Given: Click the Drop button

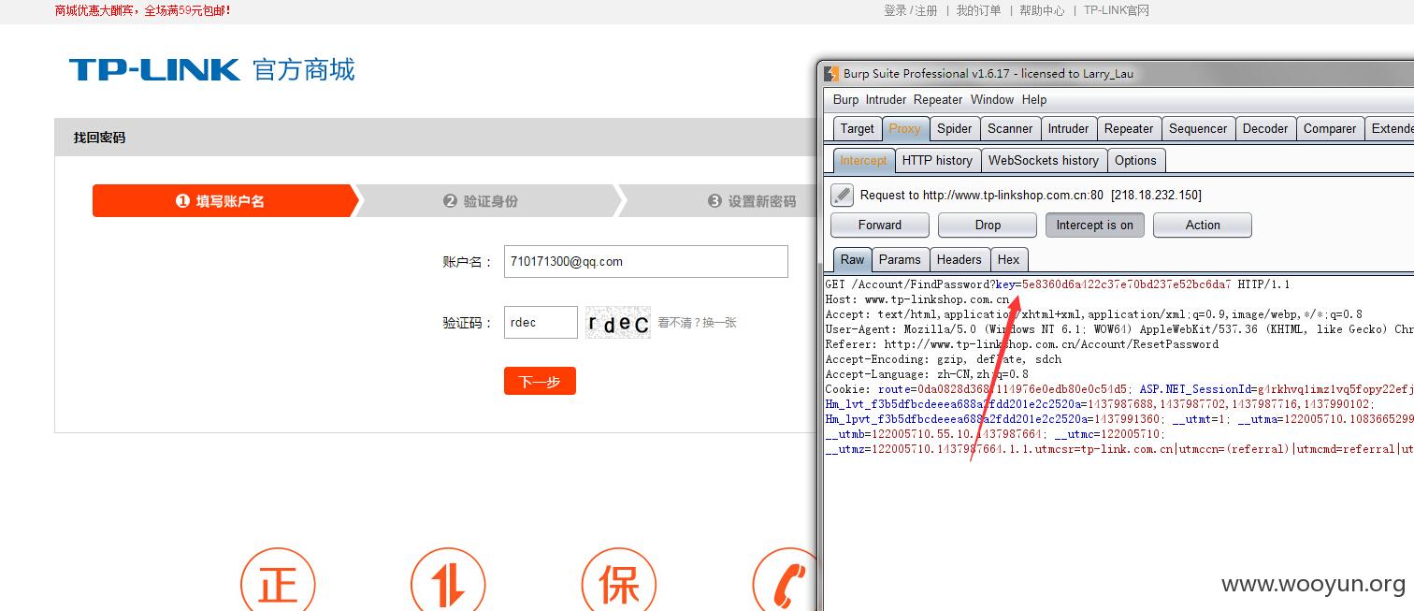Looking at the screenshot, I should pos(988,225).
